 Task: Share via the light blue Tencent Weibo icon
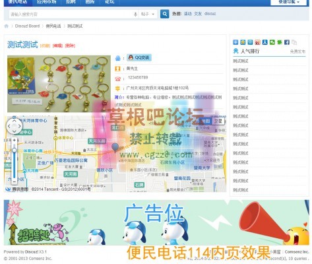point(250,42)
